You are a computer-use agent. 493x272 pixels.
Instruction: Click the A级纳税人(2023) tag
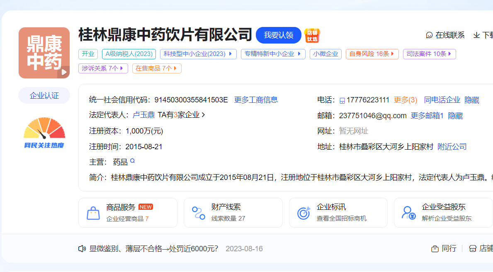tap(129, 54)
